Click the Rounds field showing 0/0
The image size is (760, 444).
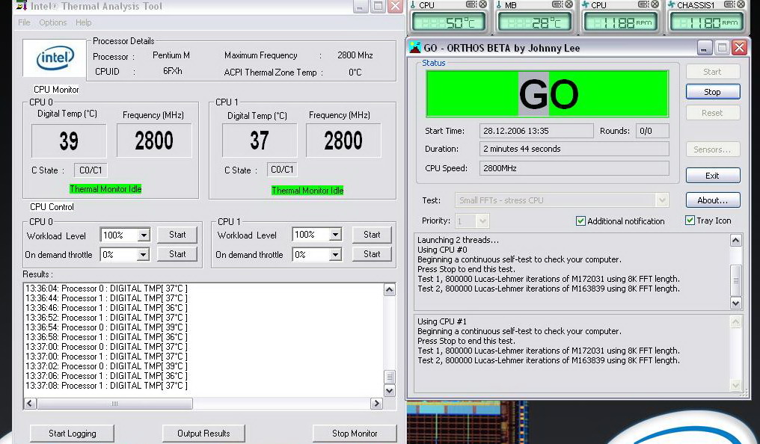point(652,131)
